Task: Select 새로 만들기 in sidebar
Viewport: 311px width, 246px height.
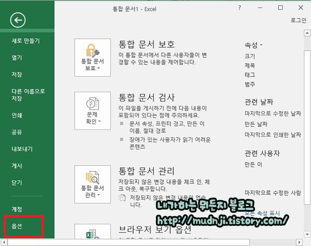Action: pyautogui.click(x=26, y=41)
